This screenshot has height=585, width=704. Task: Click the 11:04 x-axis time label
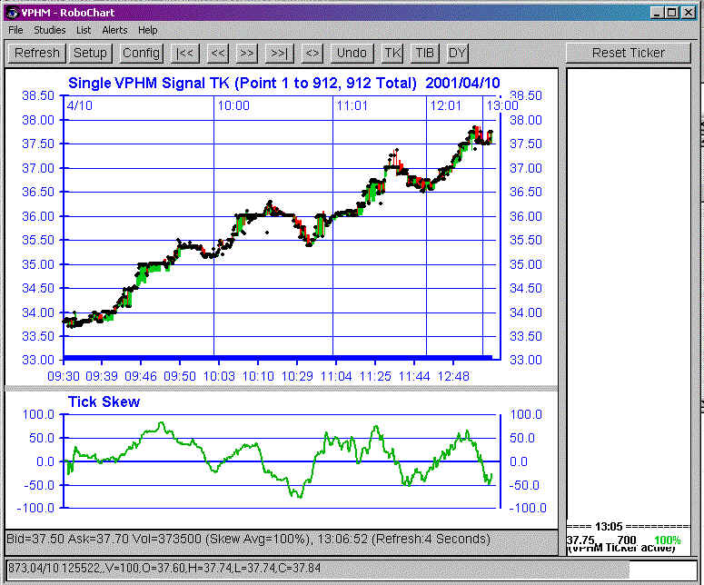(x=336, y=376)
